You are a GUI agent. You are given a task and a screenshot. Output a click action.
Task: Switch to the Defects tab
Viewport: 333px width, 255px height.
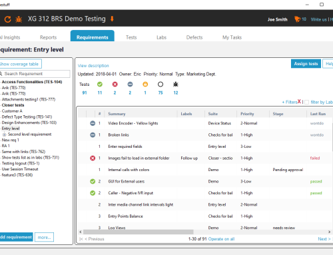(x=194, y=37)
